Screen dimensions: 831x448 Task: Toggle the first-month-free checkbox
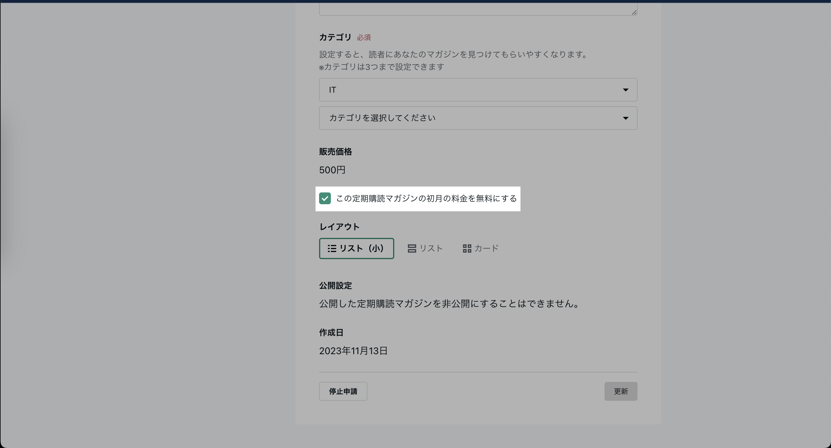[x=325, y=199]
